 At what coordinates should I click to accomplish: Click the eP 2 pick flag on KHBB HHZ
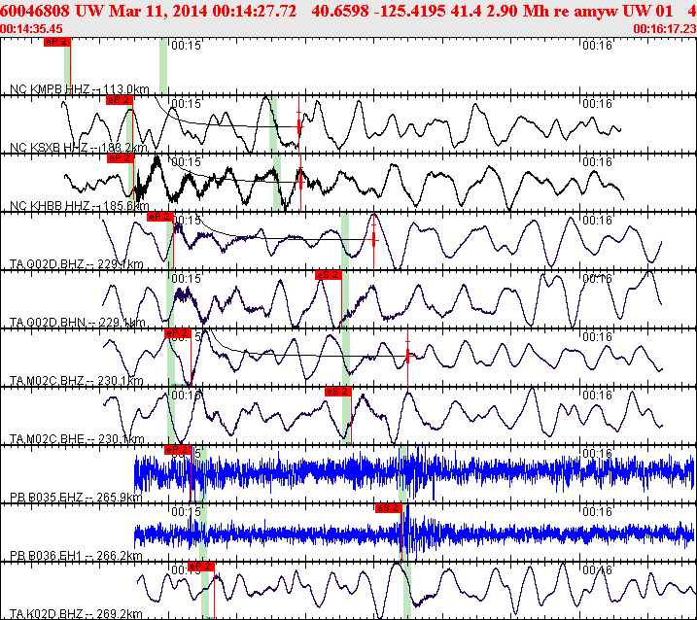(x=120, y=158)
